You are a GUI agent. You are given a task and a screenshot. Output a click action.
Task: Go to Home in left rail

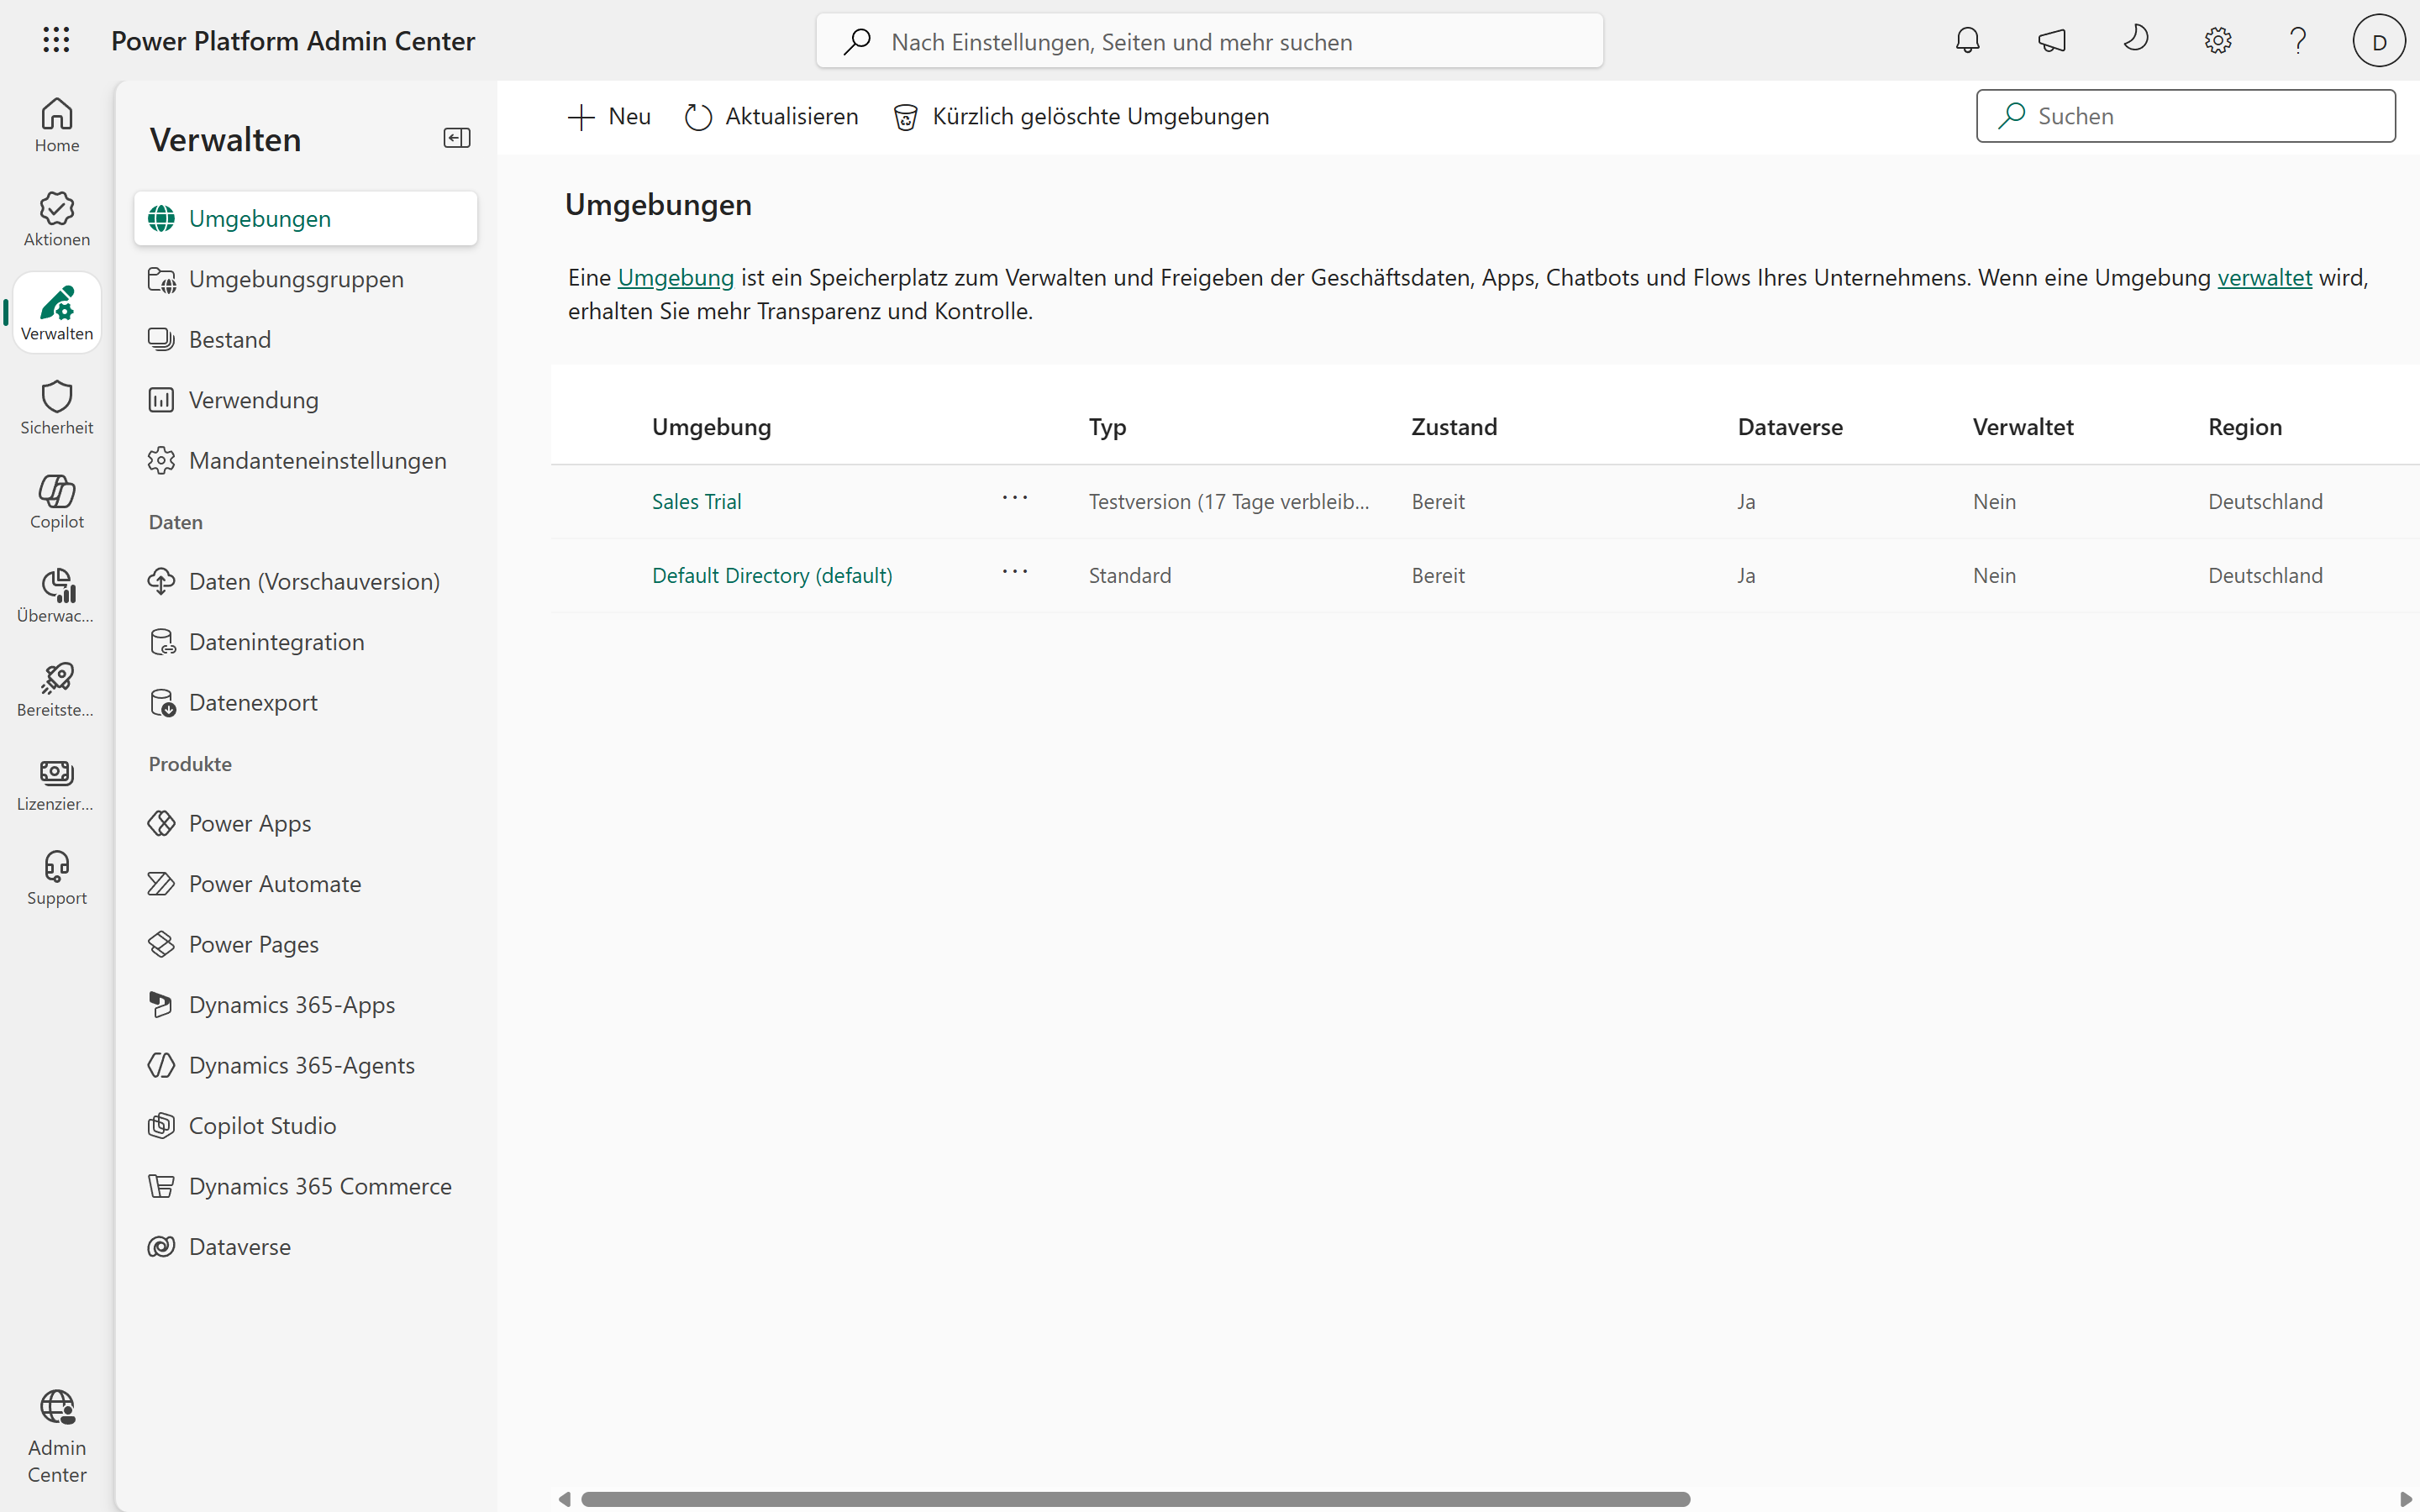57,125
